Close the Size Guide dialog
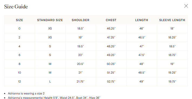The image size is (192, 99). [x=186, y=6]
